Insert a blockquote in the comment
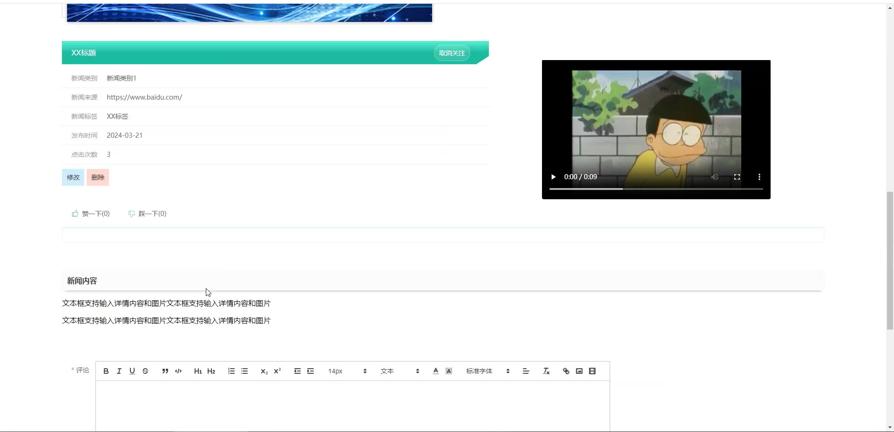The width and height of the screenshot is (894, 432). (165, 371)
